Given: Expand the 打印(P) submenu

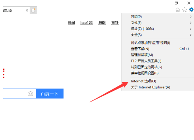Looking at the screenshot, I should 136,16.
